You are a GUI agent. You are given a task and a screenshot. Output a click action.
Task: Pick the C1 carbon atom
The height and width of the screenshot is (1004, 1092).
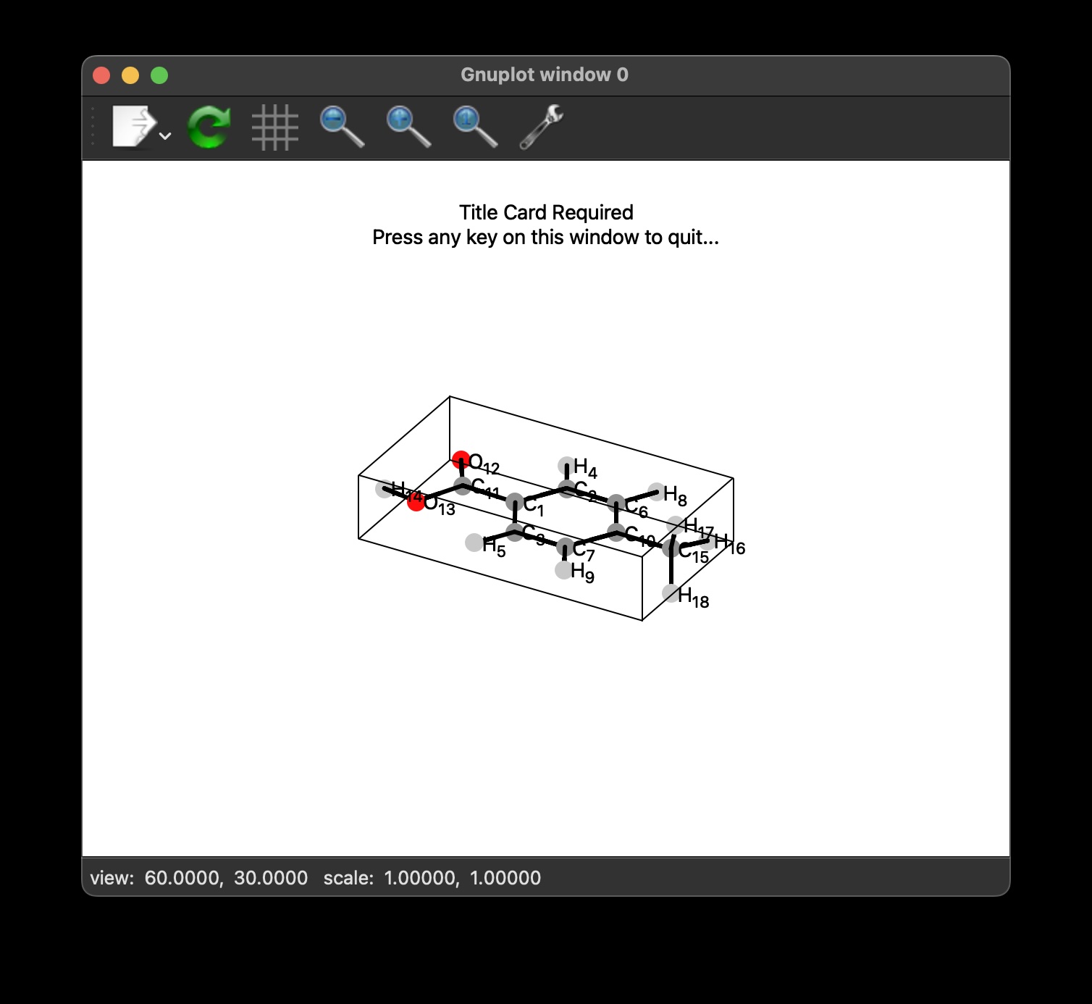[515, 502]
